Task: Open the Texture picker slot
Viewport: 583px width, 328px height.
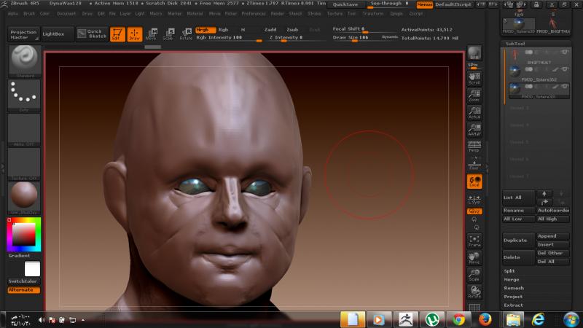Action: click(x=24, y=164)
